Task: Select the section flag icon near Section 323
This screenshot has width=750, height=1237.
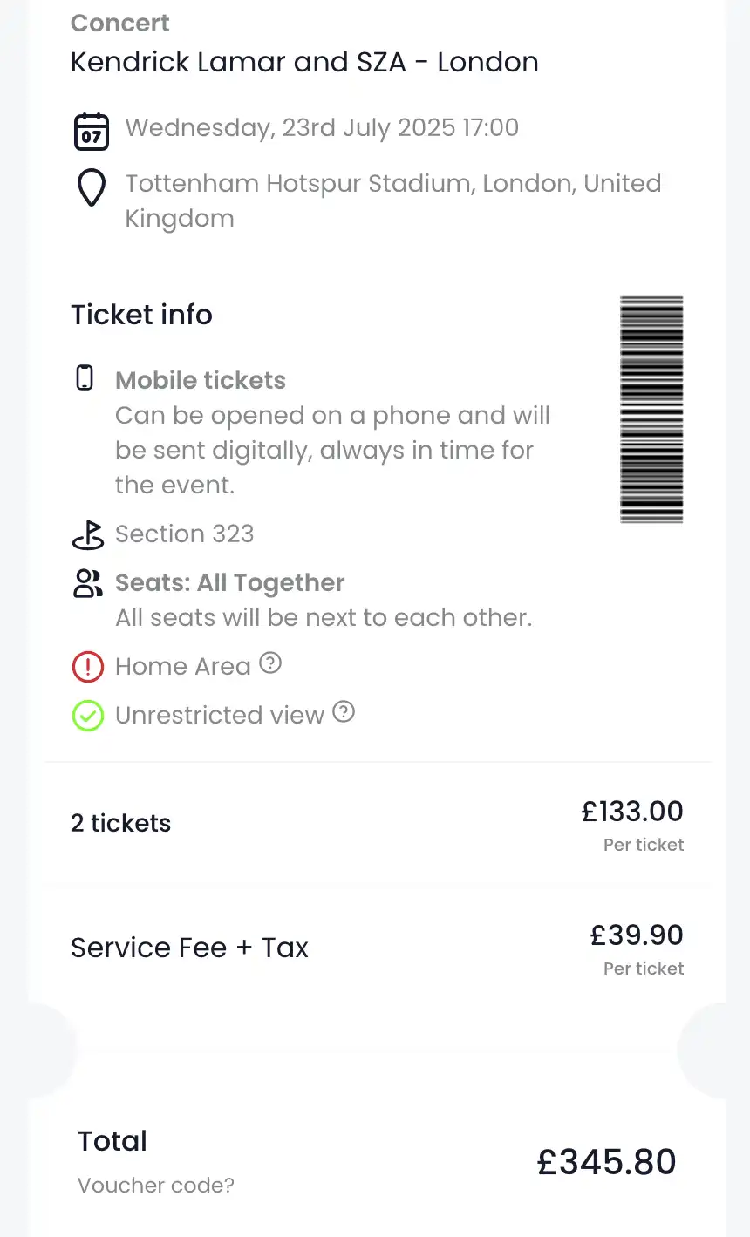Action: 87,535
